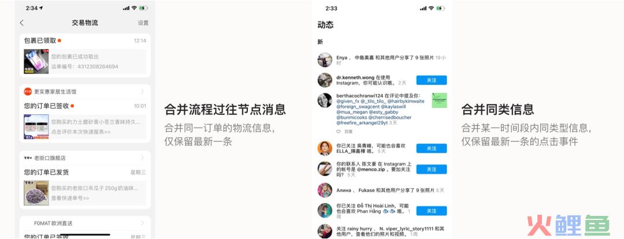Tap 查看快递单号 link

(x=70, y=198)
